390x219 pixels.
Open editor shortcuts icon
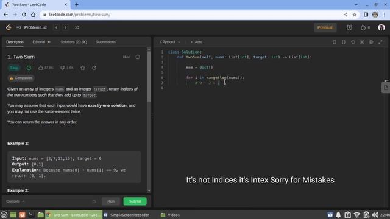click(362, 42)
